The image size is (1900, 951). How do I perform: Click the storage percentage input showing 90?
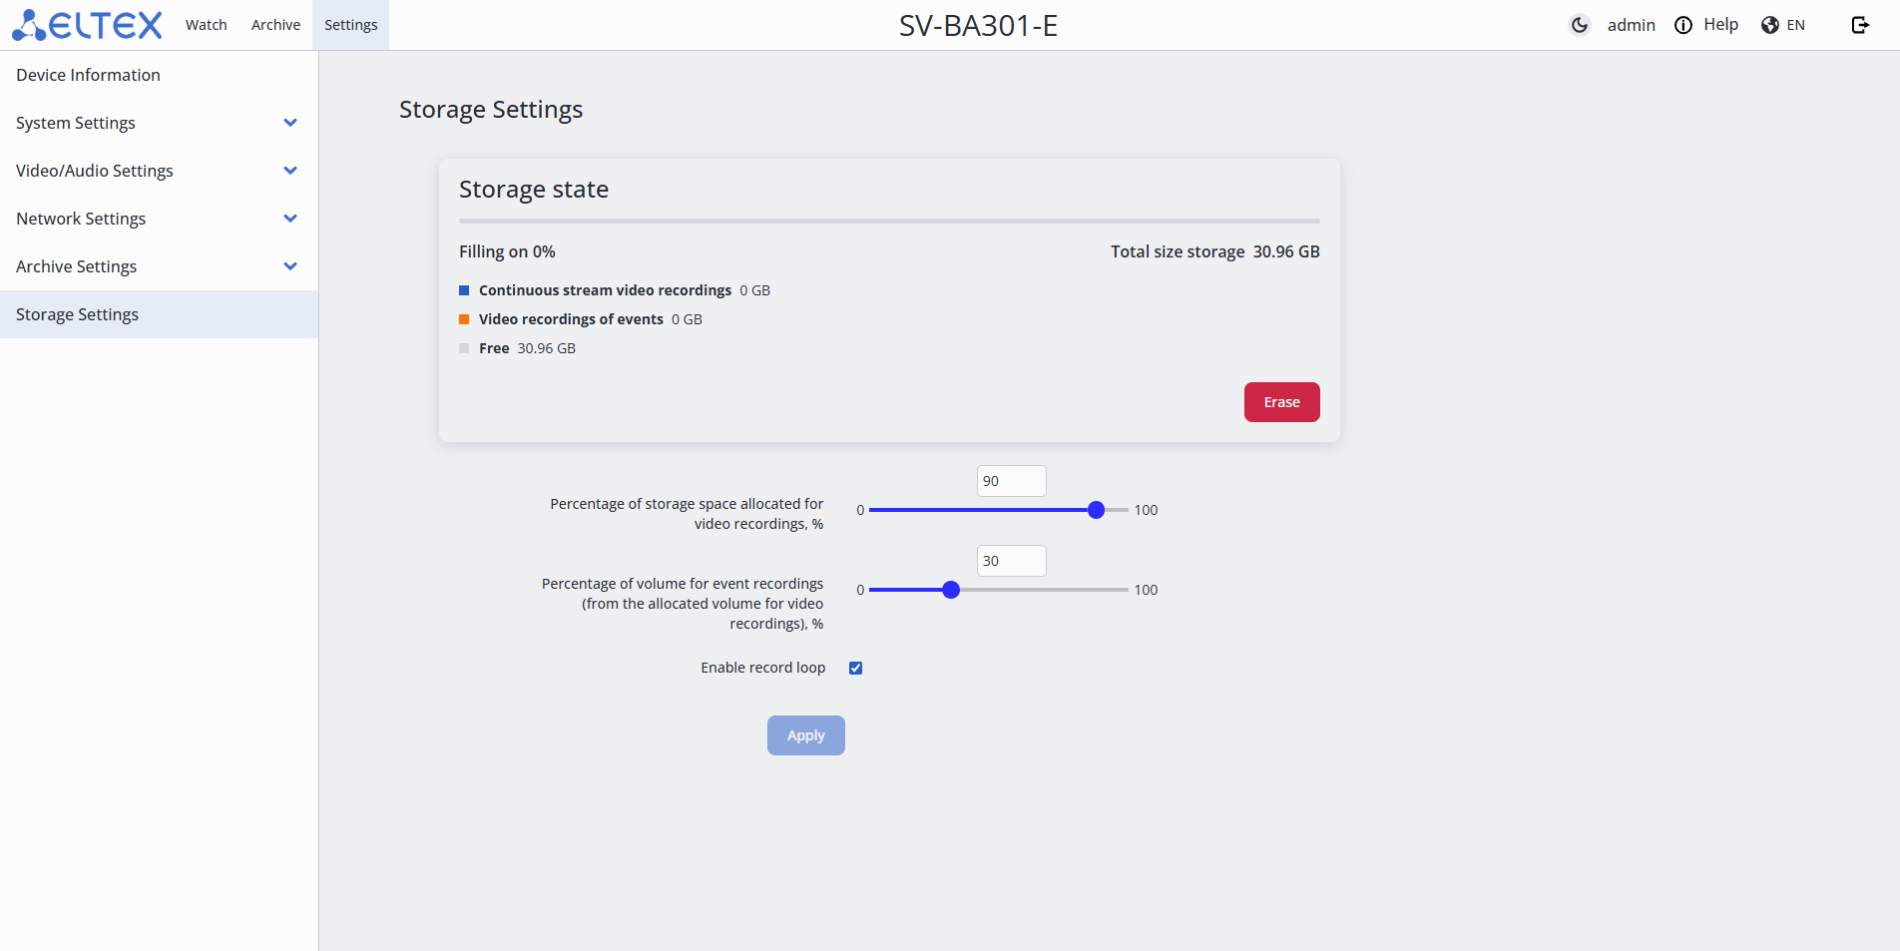point(1011,481)
